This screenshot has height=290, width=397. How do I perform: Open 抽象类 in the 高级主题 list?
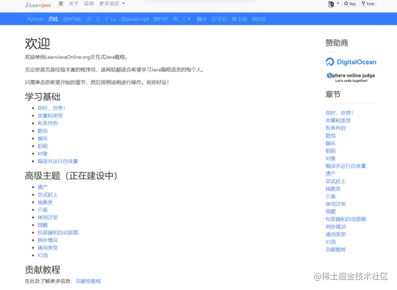click(45, 202)
